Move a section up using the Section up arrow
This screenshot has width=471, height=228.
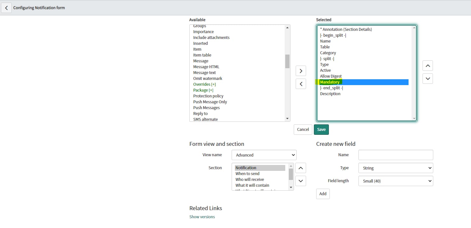click(x=300, y=168)
